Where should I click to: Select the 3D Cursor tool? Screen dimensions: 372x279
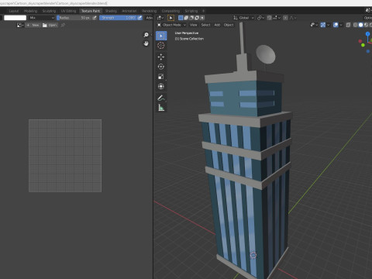pos(161,46)
